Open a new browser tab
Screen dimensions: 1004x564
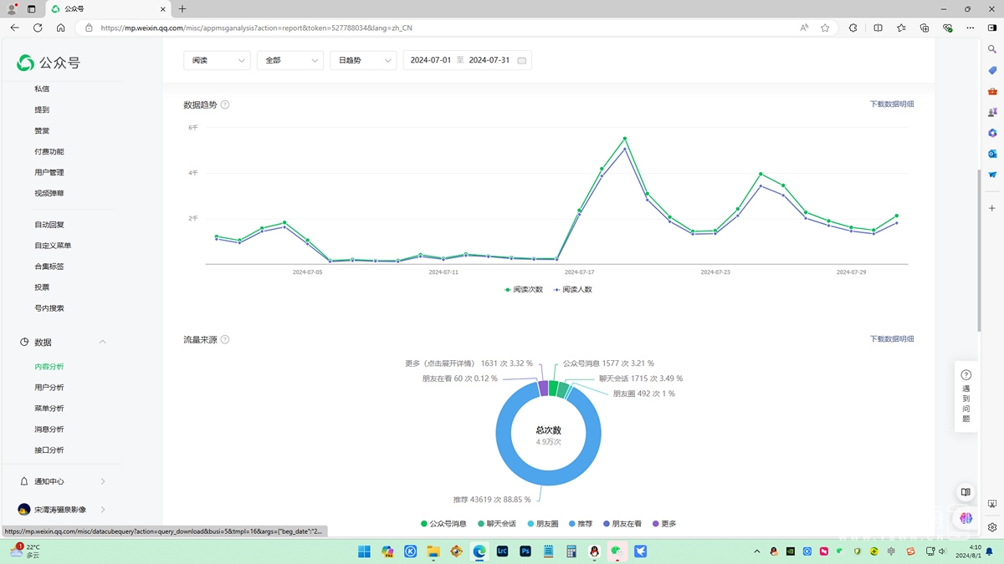182,9
